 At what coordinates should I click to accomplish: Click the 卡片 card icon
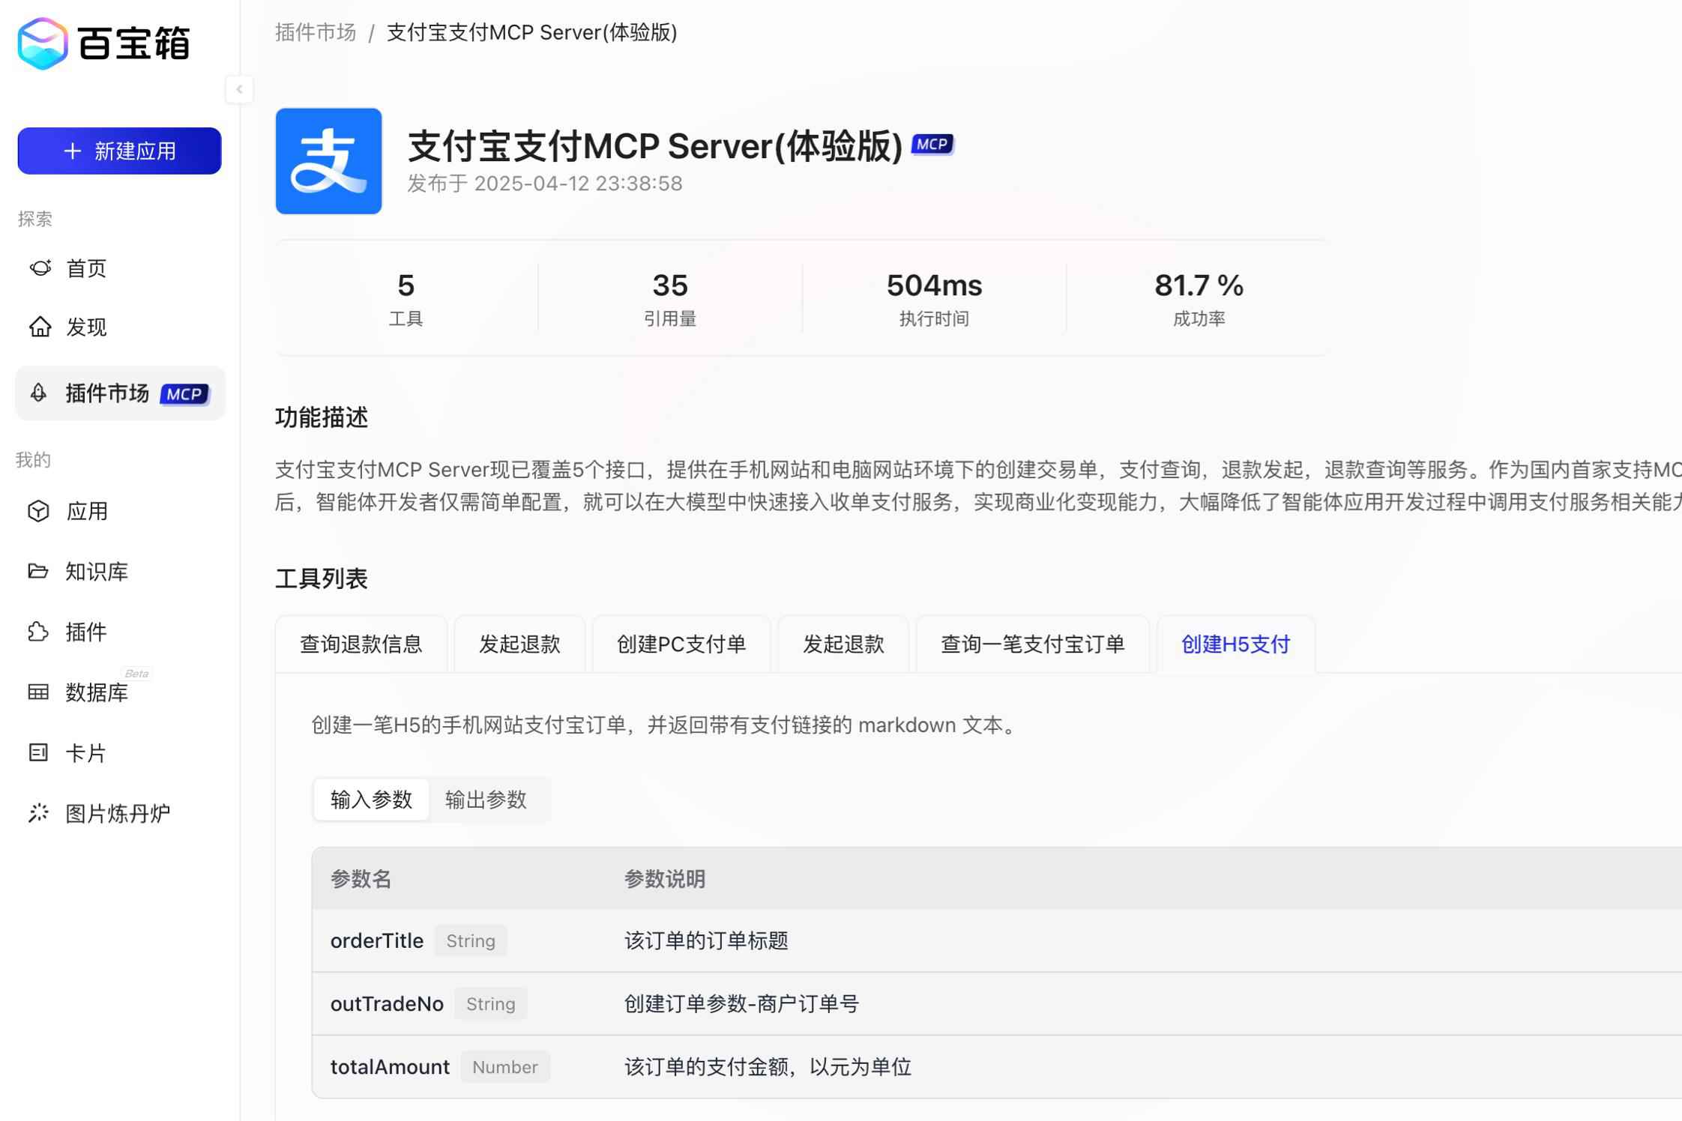(x=38, y=752)
